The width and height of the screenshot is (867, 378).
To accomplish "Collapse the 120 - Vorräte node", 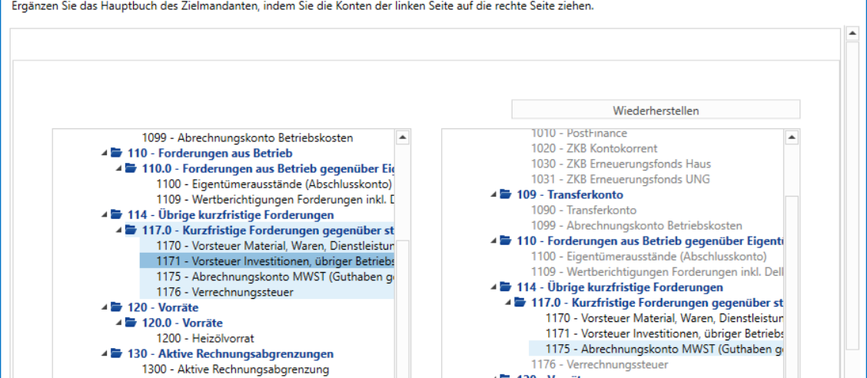I will click(105, 308).
